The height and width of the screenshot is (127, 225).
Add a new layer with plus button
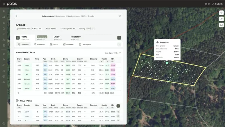(x=119, y=38)
